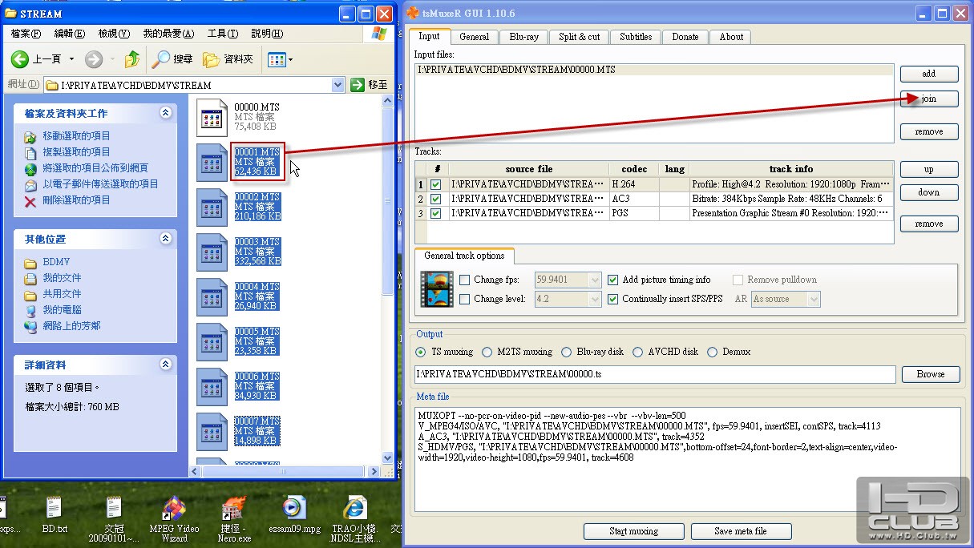Open the Folders pane toolbar icon

(212, 59)
